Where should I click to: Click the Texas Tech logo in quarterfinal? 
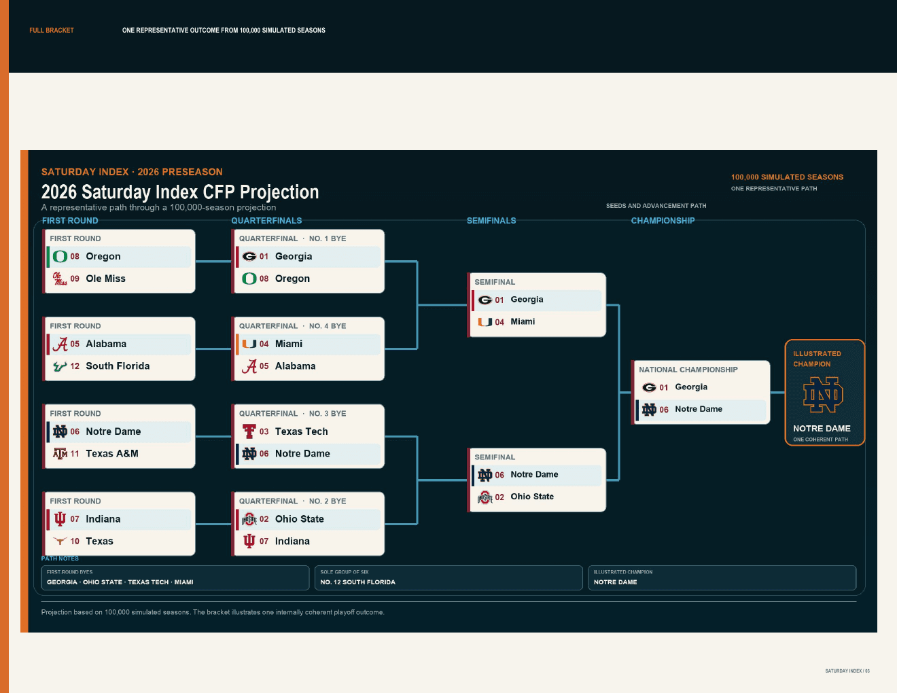click(x=249, y=431)
